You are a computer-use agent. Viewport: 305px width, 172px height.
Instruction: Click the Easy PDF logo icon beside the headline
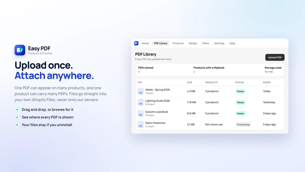click(x=20, y=50)
